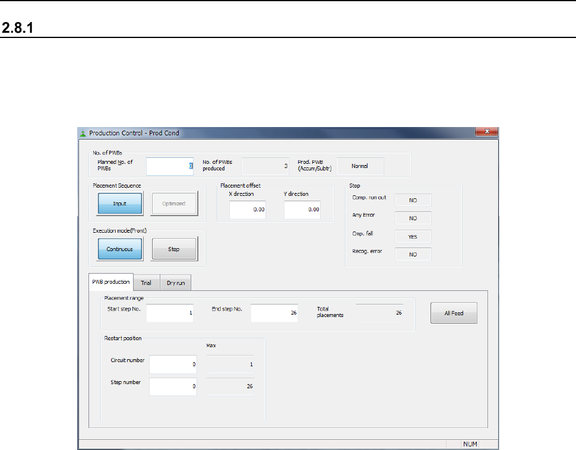Click the NUM status bar indicator
Screen dimensions: 576x450
[470, 444]
